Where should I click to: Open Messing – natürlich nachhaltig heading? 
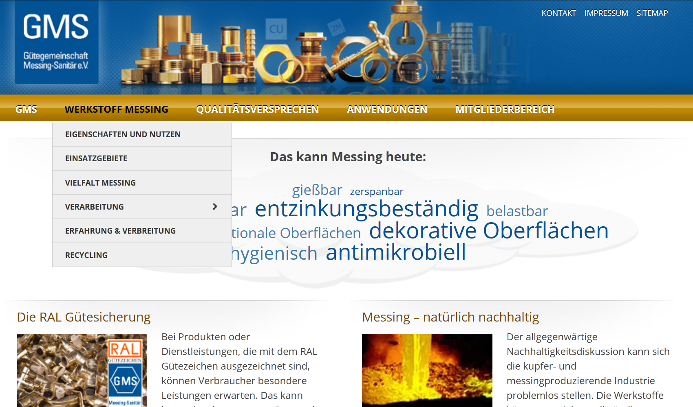point(450,317)
